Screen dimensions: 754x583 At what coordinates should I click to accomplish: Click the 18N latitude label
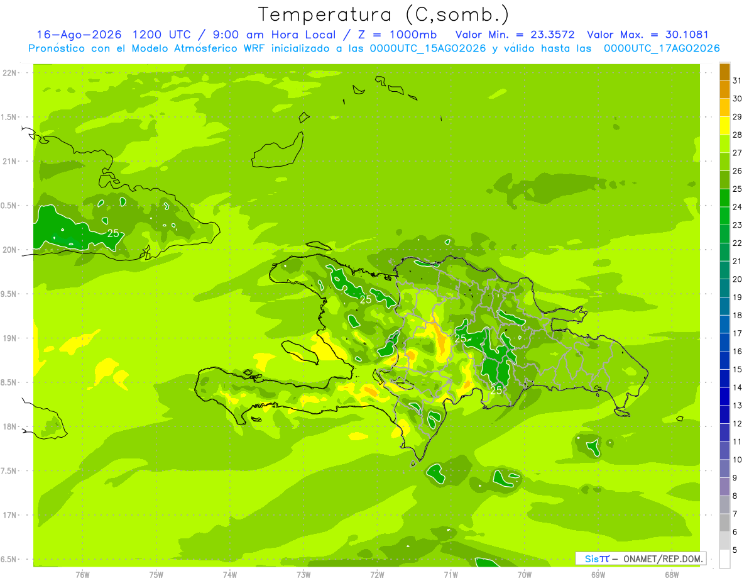click(x=10, y=427)
